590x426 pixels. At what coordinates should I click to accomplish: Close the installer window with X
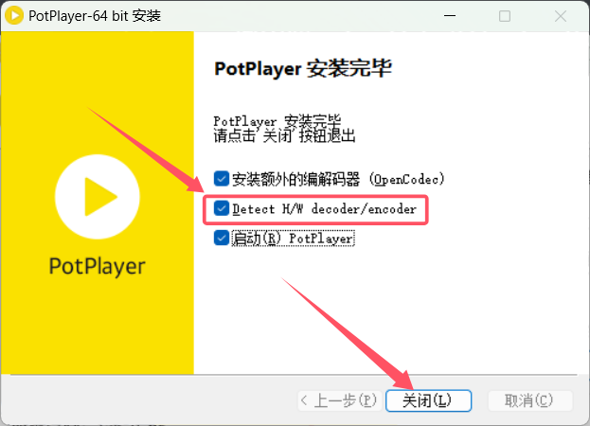pyautogui.click(x=561, y=16)
